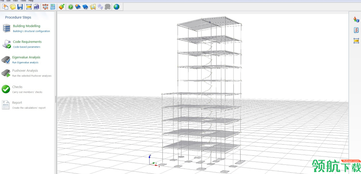Open the Help menu

(x=31, y=1)
